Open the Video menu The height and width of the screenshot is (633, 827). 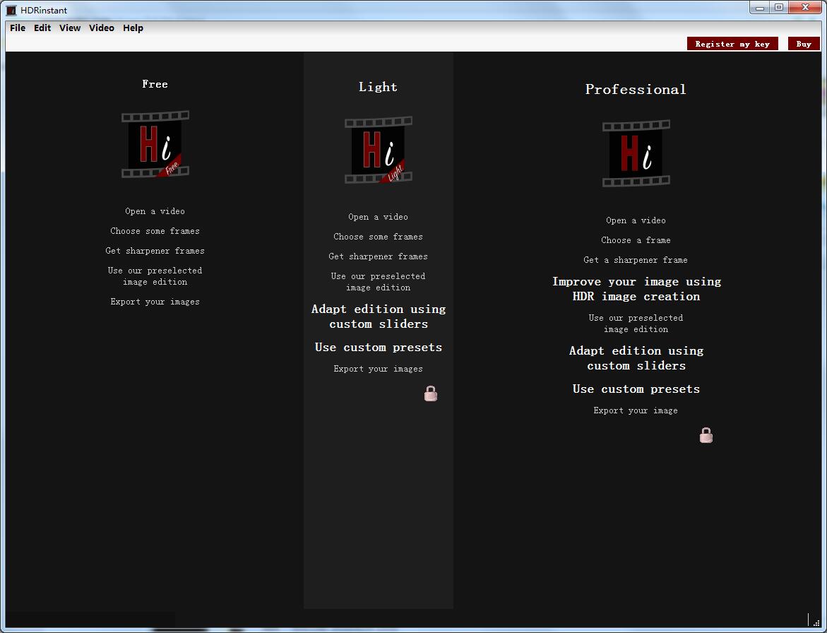(x=102, y=28)
